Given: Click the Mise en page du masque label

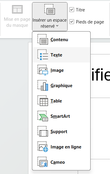Looking at the screenshot, I should (17, 22).
